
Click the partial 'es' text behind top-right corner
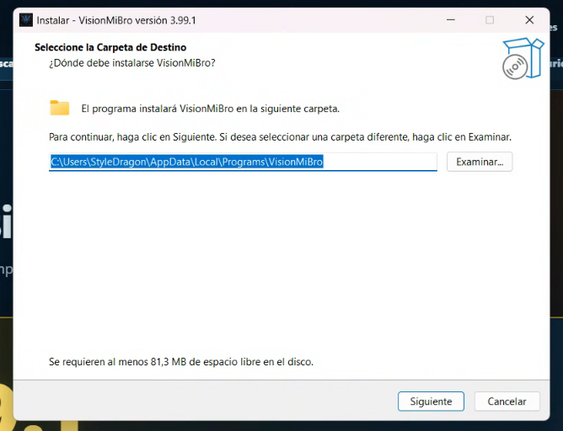553,27
